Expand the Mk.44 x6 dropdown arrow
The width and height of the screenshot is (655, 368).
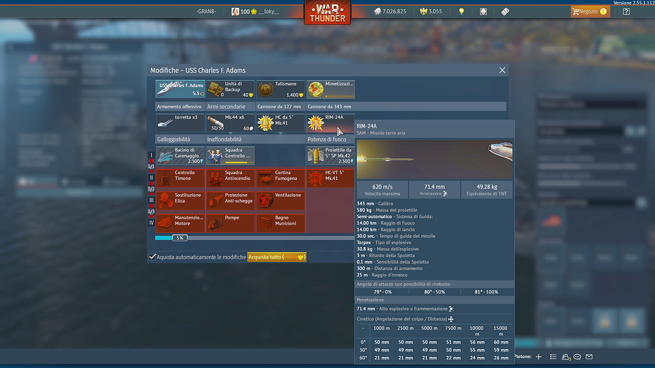231,133
